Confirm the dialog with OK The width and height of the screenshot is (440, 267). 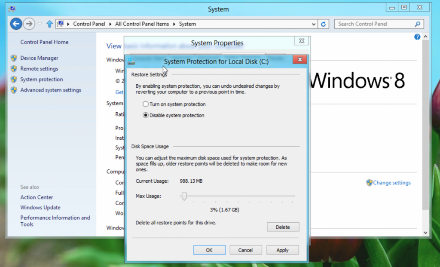tap(209, 250)
